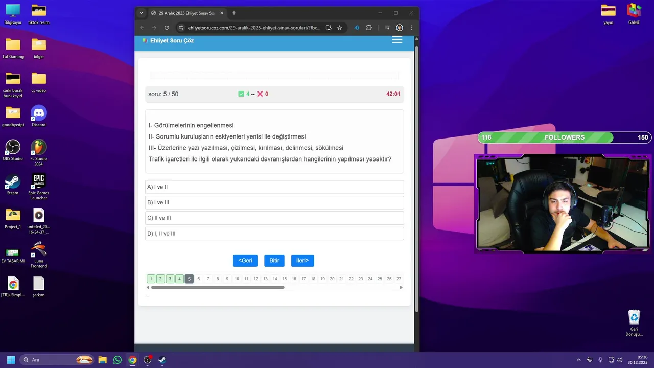Image resolution: width=654 pixels, height=368 pixels.
Task: Click Chrome back arrow
Action: coord(142,28)
